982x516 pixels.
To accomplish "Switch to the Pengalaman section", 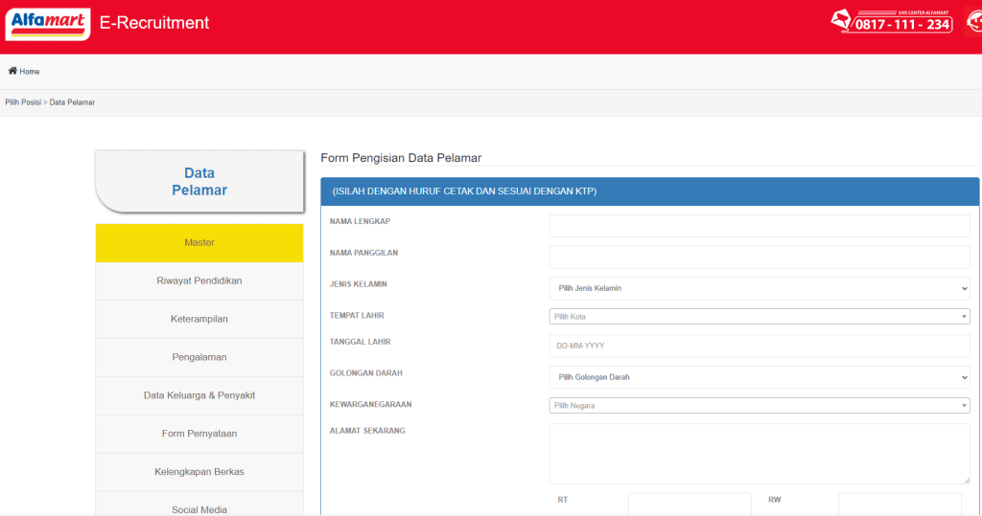I will pyautogui.click(x=199, y=357).
